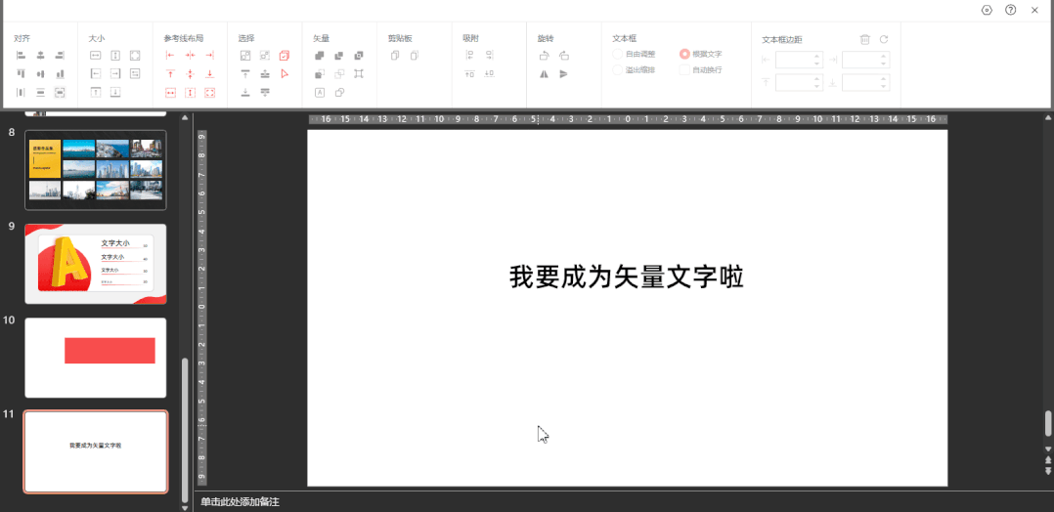Open slide 9 文字大小 thumbnail
The image size is (1054, 512).
pos(96,264)
